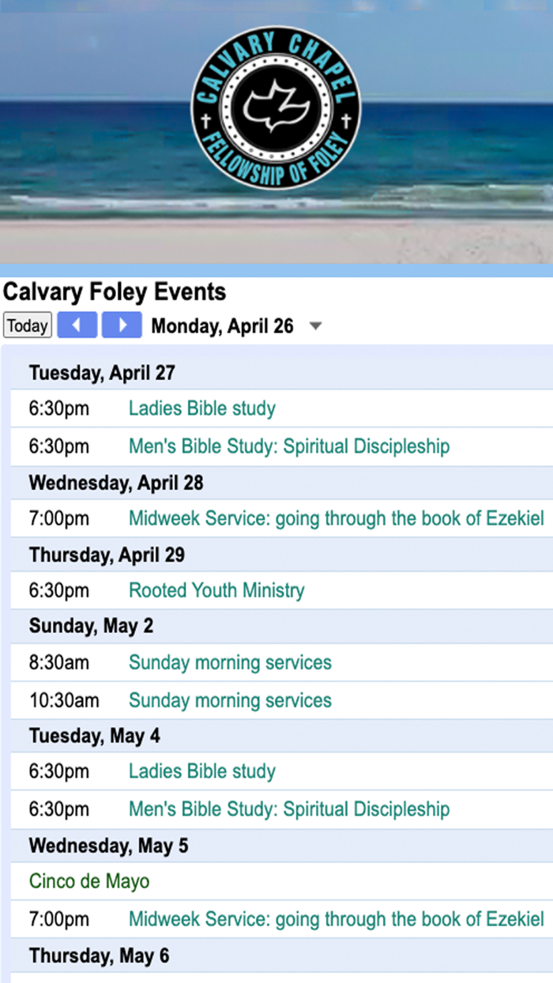Open the Rooted Youth Ministry event

(x=216, y=590)
